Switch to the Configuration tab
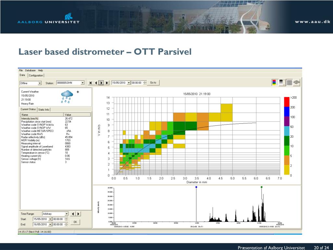The image size is (333, 250). pyautogui.click(x=36, y=76)
